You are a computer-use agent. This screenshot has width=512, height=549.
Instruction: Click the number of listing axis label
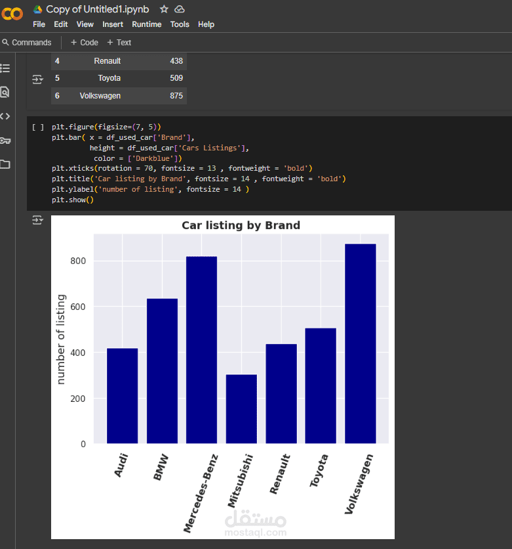coord(60,340)
